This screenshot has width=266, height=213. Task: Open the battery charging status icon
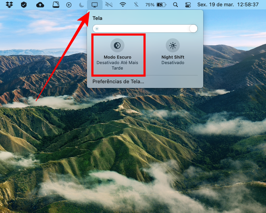click(161, 5)
